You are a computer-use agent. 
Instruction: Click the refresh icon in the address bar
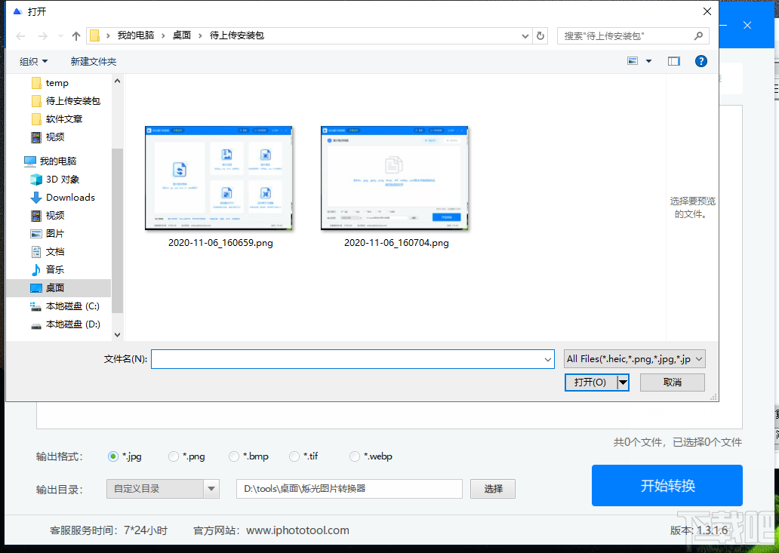[539, 35]
